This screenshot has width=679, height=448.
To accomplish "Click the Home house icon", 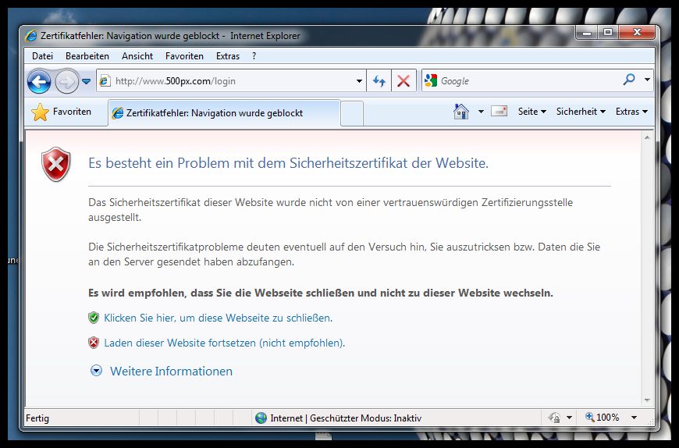I will pyautogui.click(x=461, y=112).
